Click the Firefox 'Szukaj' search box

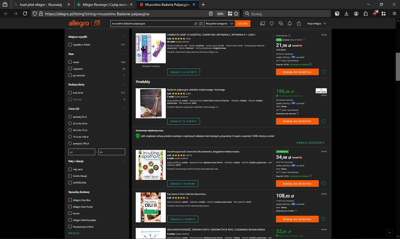[x=287, y=14]
